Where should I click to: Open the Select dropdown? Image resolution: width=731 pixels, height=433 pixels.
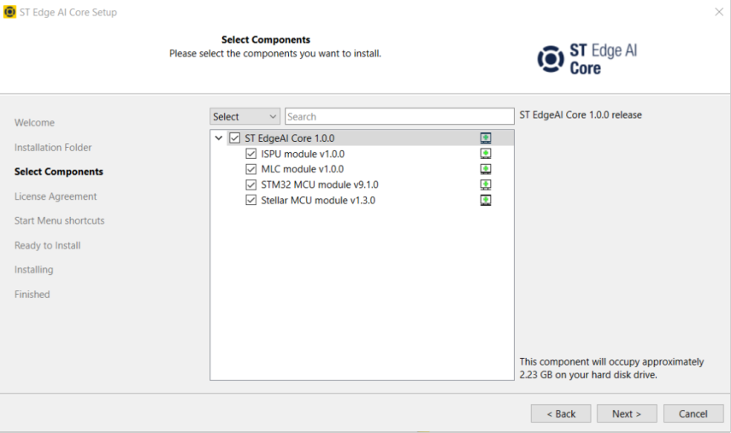pyautogui.click(x=245, y=116)
